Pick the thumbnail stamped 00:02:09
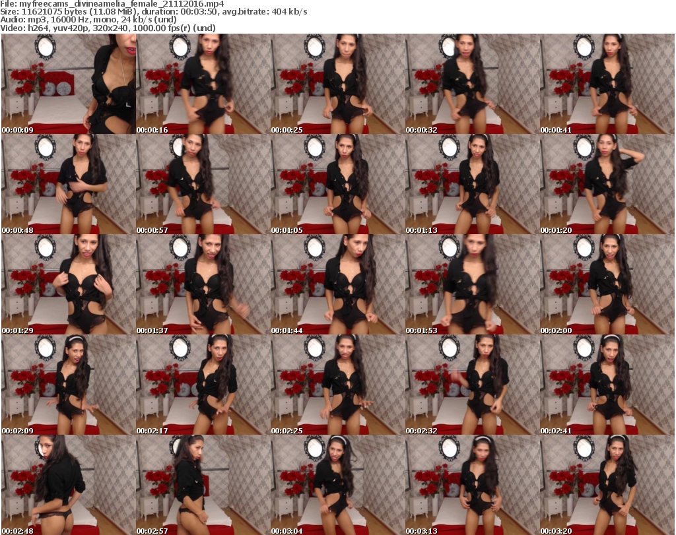Image resolution: width=676 pixels, height=535 pixels. point(69,385)
